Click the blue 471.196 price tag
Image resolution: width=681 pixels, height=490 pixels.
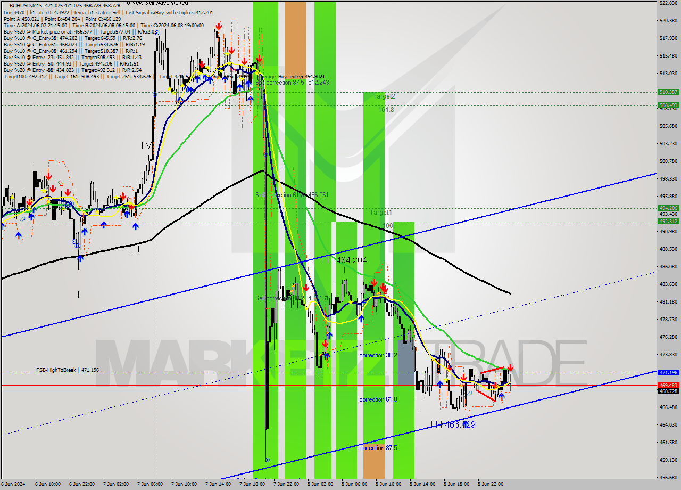(668, 373)
